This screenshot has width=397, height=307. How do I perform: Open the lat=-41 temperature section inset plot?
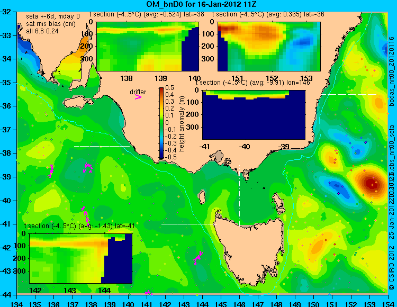[x=81, y=258]
